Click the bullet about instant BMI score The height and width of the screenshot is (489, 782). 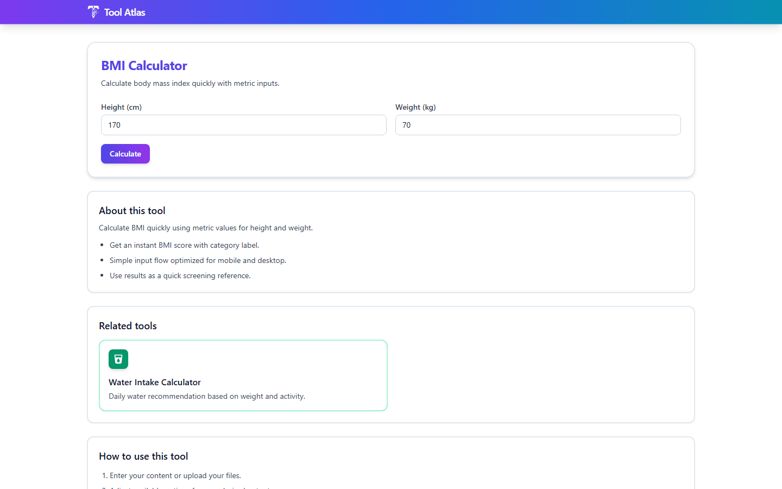point(184,245)
